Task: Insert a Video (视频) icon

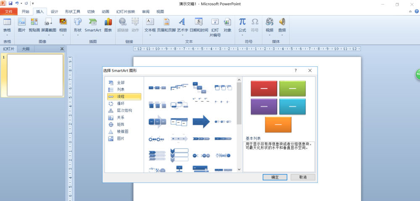Action: (x=270, y=22)
